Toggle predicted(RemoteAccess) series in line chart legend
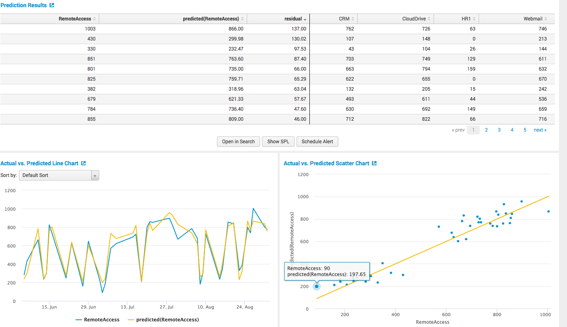The image size is (567, 327). (163, 320)
